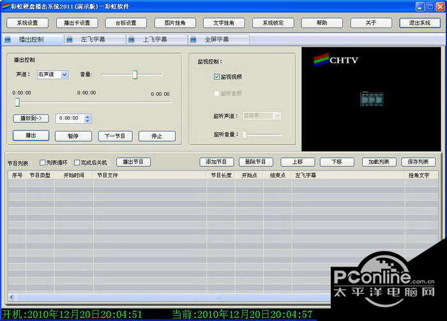Click the 删除节目 delete program button
Image resolution: width=447 pixels, height=321 pixels.
[256, 162]
